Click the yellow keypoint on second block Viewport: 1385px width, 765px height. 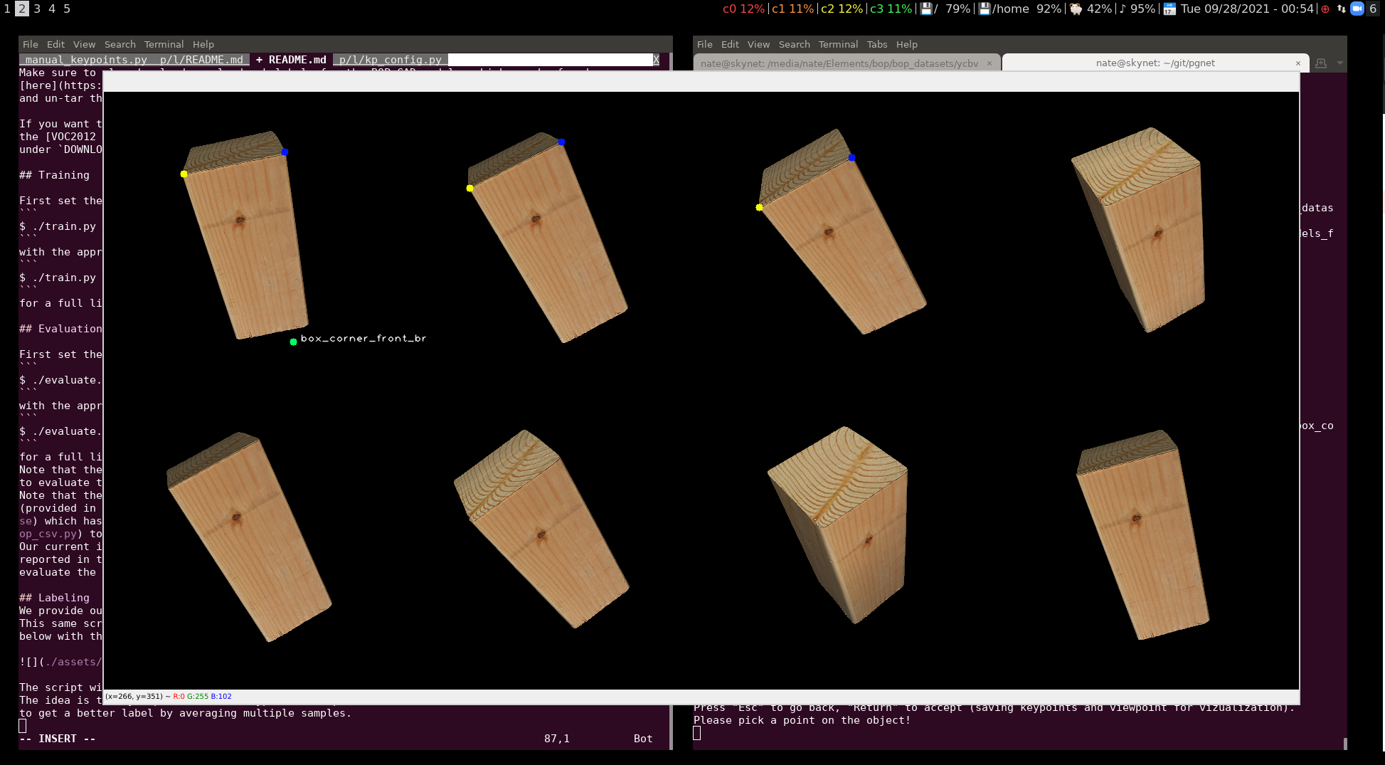point(469,189)
